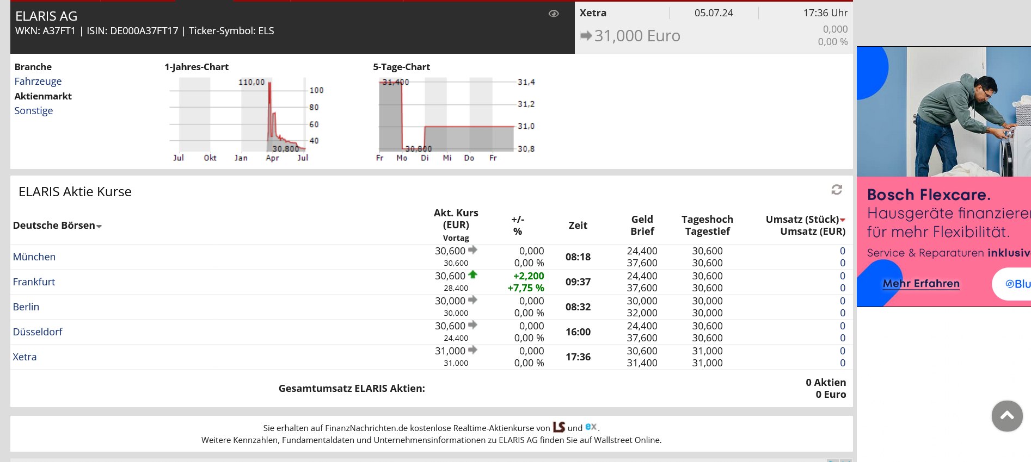Click the green up arrow for Frankfurt
Screen dimensions: 1031x462
(x=472, y=275)
